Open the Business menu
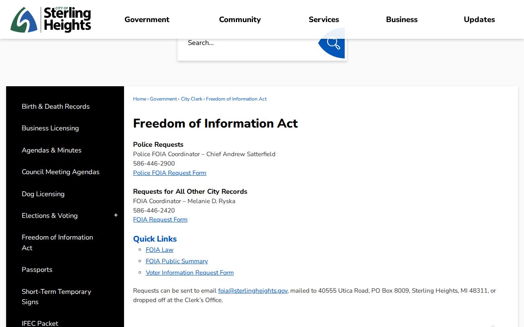The width and height of the screenshot is (524, 327). tap(402, 19)
